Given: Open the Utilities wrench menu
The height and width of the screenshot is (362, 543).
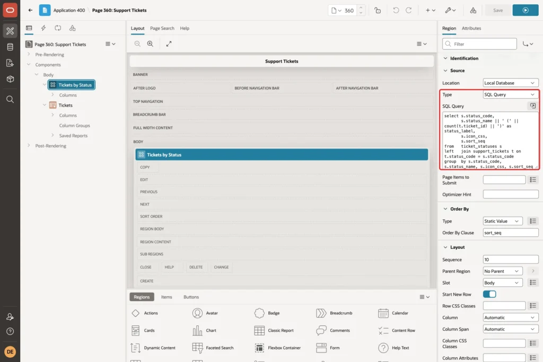Looking at the screenshot, I should [x=450, y=11].
